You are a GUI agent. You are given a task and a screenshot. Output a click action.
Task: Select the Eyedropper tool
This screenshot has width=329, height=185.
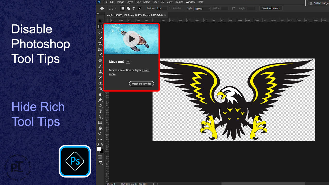(x=100, y=55)
